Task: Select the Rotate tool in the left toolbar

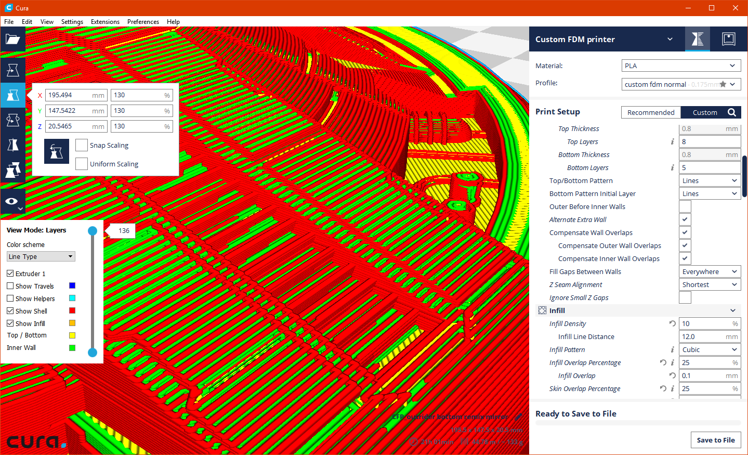Action: 13,120
